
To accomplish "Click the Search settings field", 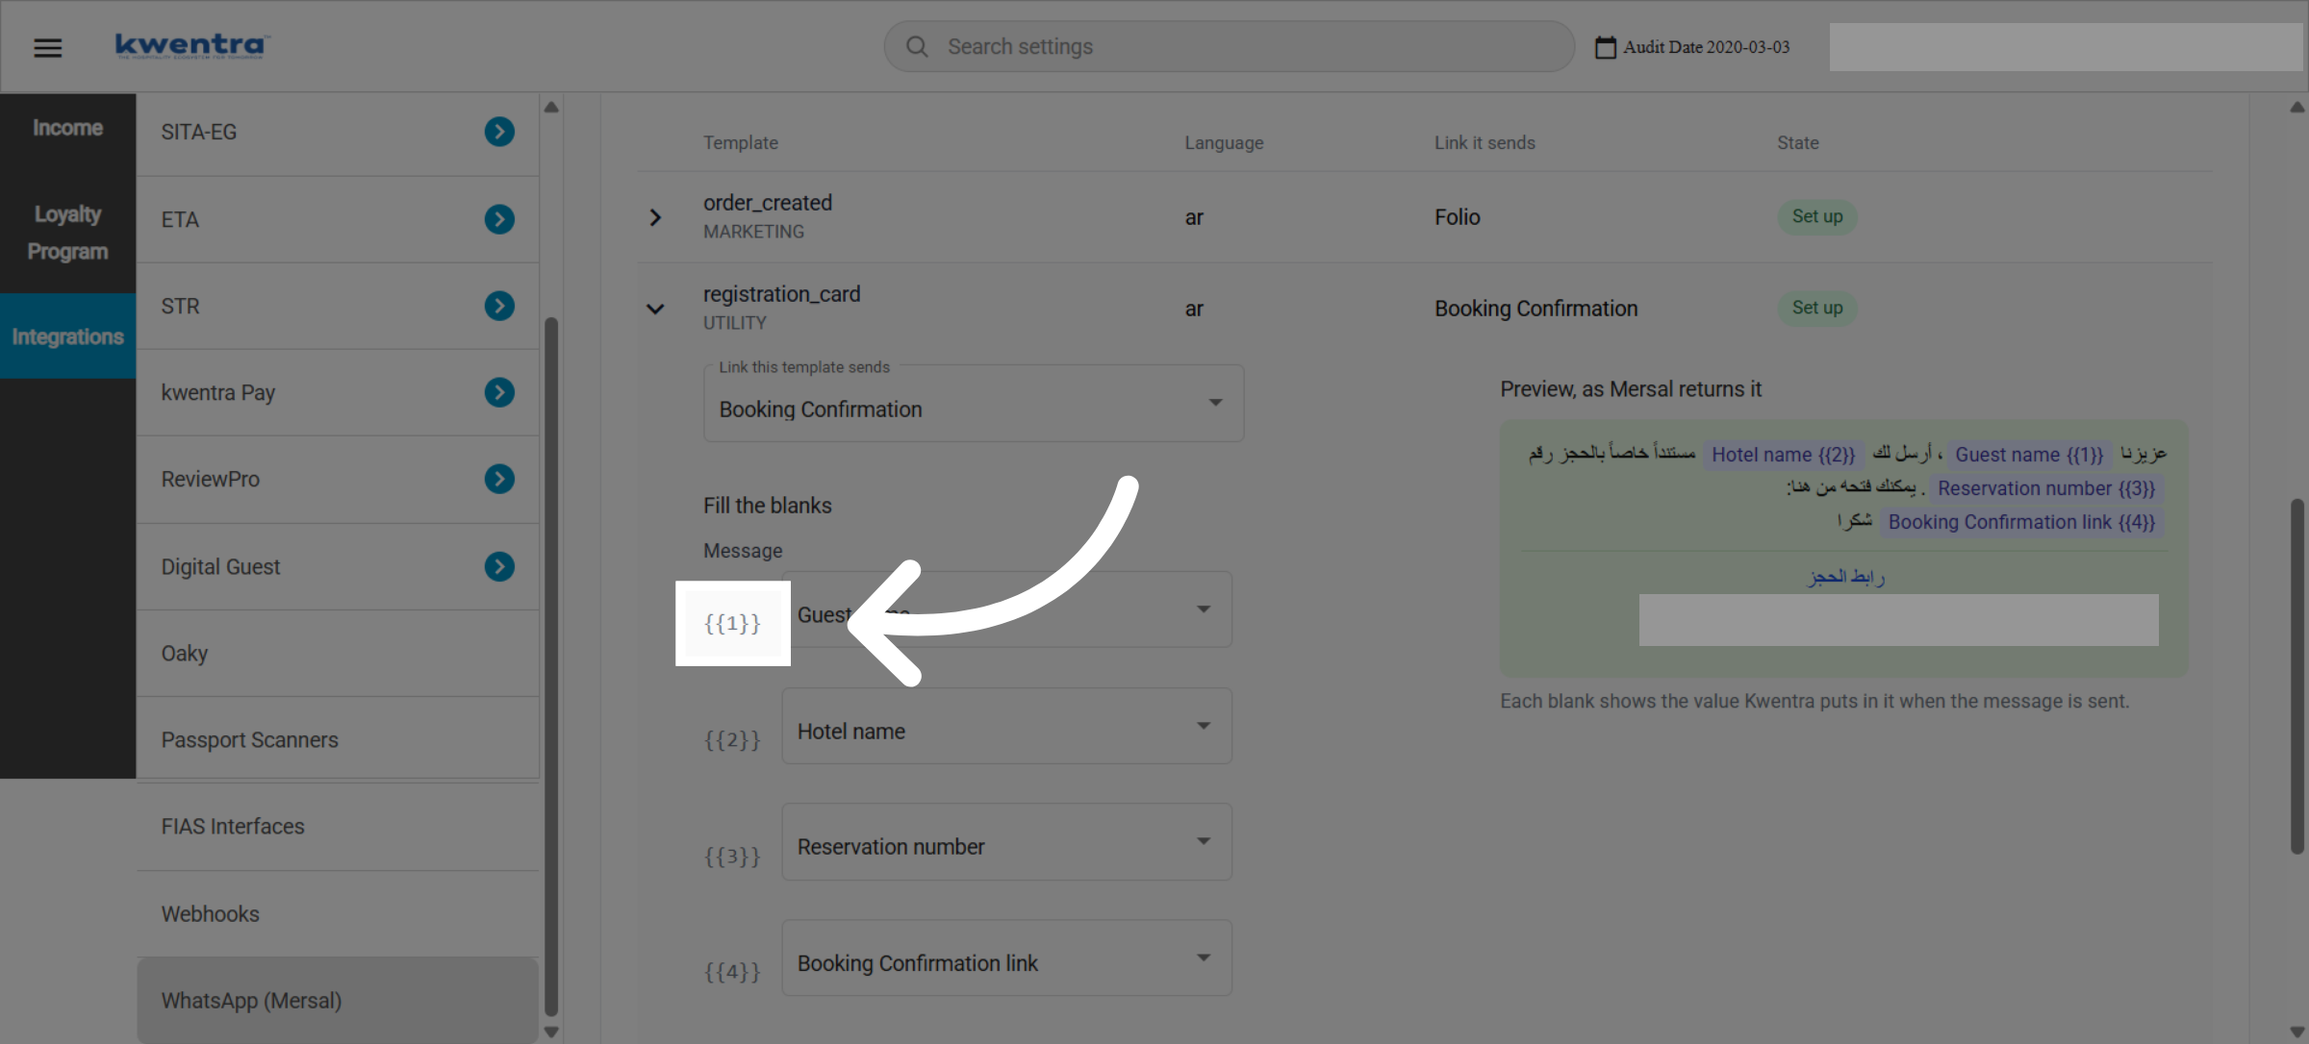I will pyautogui.click(x=1229, y=46).
